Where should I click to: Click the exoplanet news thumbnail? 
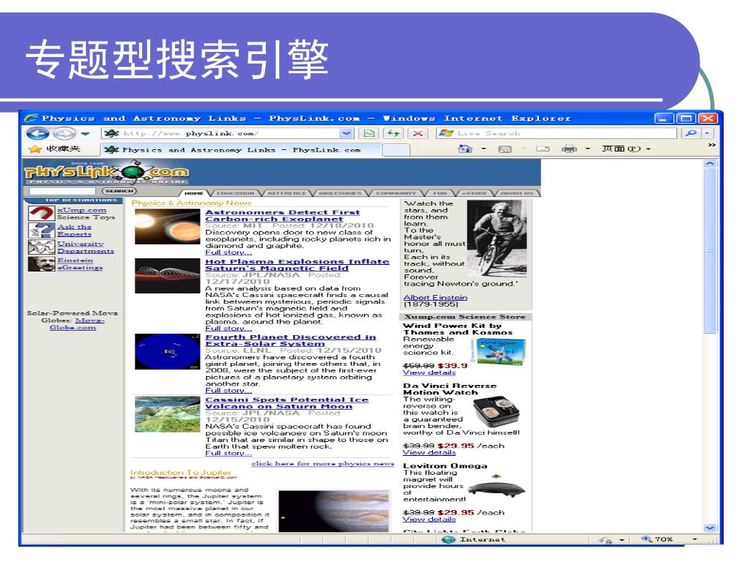coord(167,227)
